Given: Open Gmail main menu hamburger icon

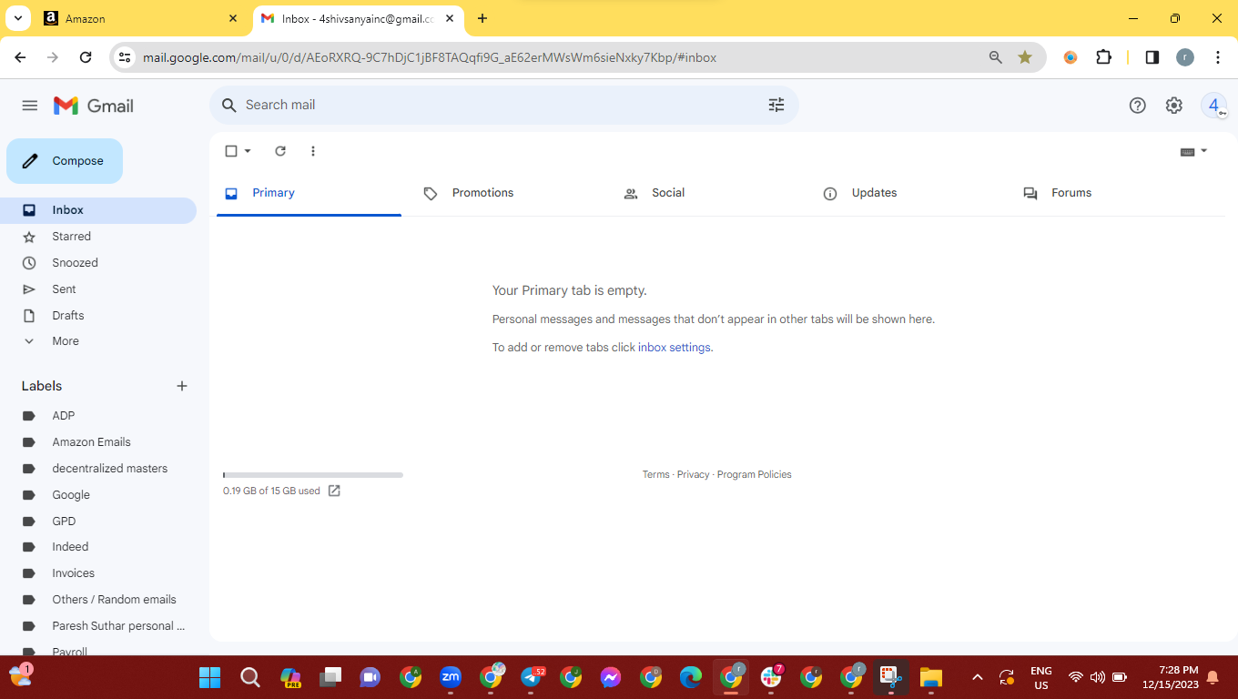Looking at the screenshot, I should [x=30, y=106].
